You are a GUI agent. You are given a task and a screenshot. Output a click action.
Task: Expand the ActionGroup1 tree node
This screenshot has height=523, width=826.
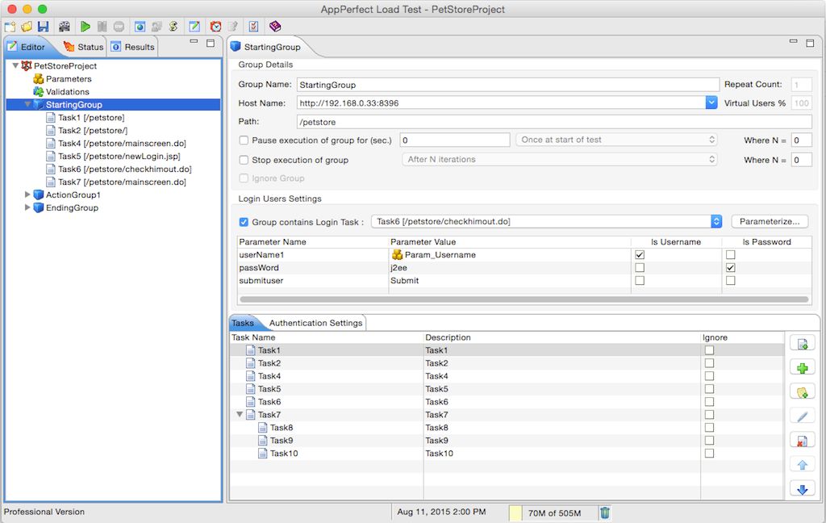27,195
